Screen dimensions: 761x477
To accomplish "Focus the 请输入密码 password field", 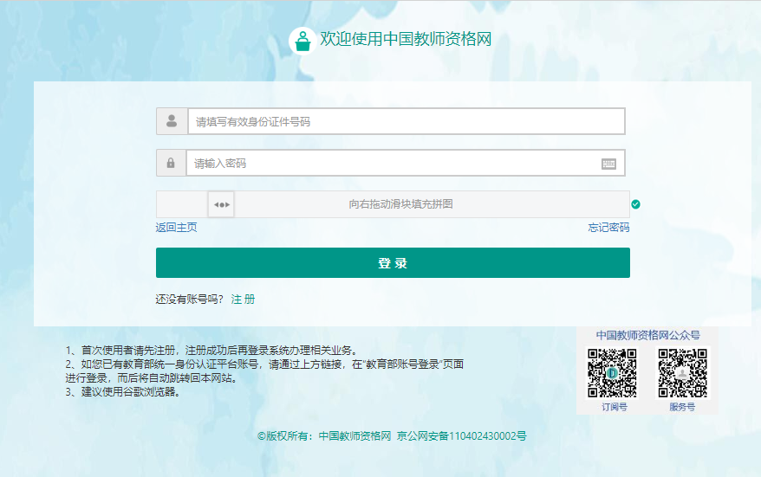I will (406, 163).
